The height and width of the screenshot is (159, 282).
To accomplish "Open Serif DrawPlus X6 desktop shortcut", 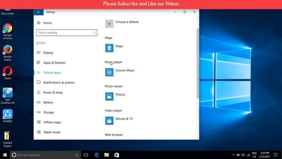I will 7,96.
